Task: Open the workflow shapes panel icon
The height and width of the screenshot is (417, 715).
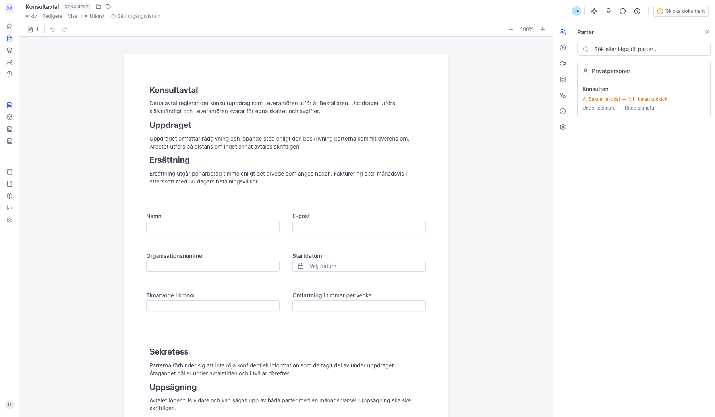Action: tap(563, 95)
